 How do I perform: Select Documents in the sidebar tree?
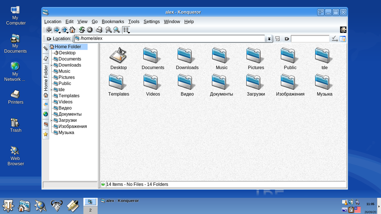click(67, 59)
